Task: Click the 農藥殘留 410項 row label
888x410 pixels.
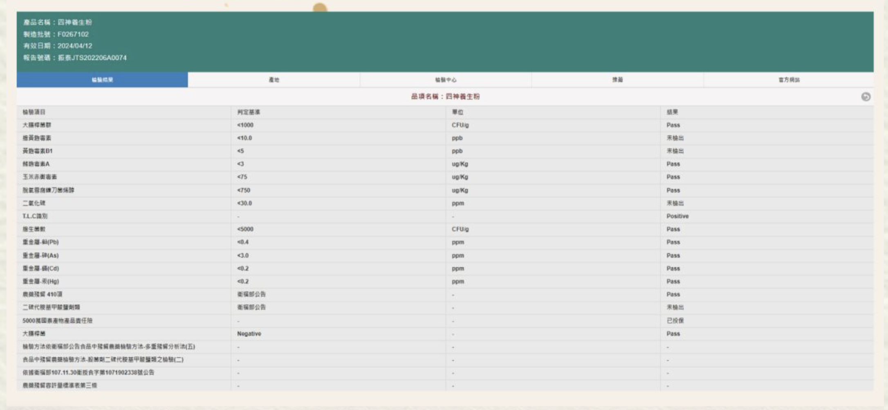Action: 43,294
